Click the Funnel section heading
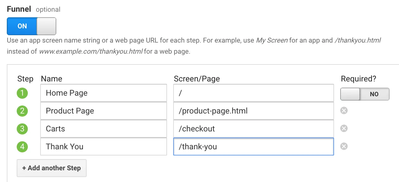Image resolution: width=399 pixels, height=182 pixels. point(19,9)
